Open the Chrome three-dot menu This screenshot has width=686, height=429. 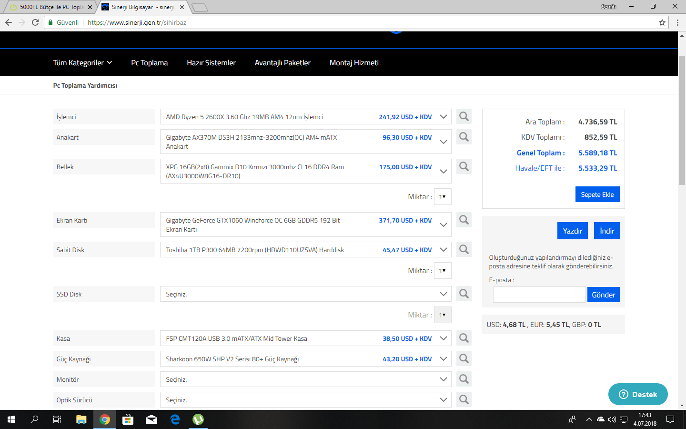tap(677, 22)
